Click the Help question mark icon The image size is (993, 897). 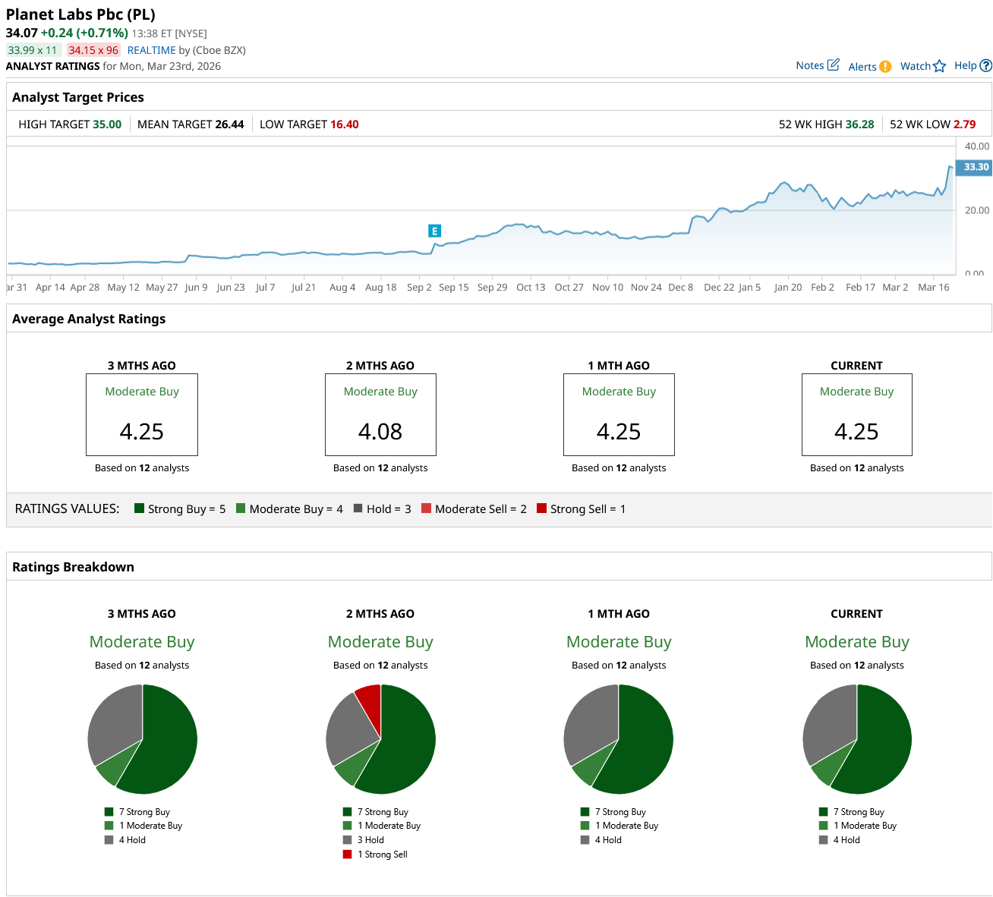[x=985, y=66]
